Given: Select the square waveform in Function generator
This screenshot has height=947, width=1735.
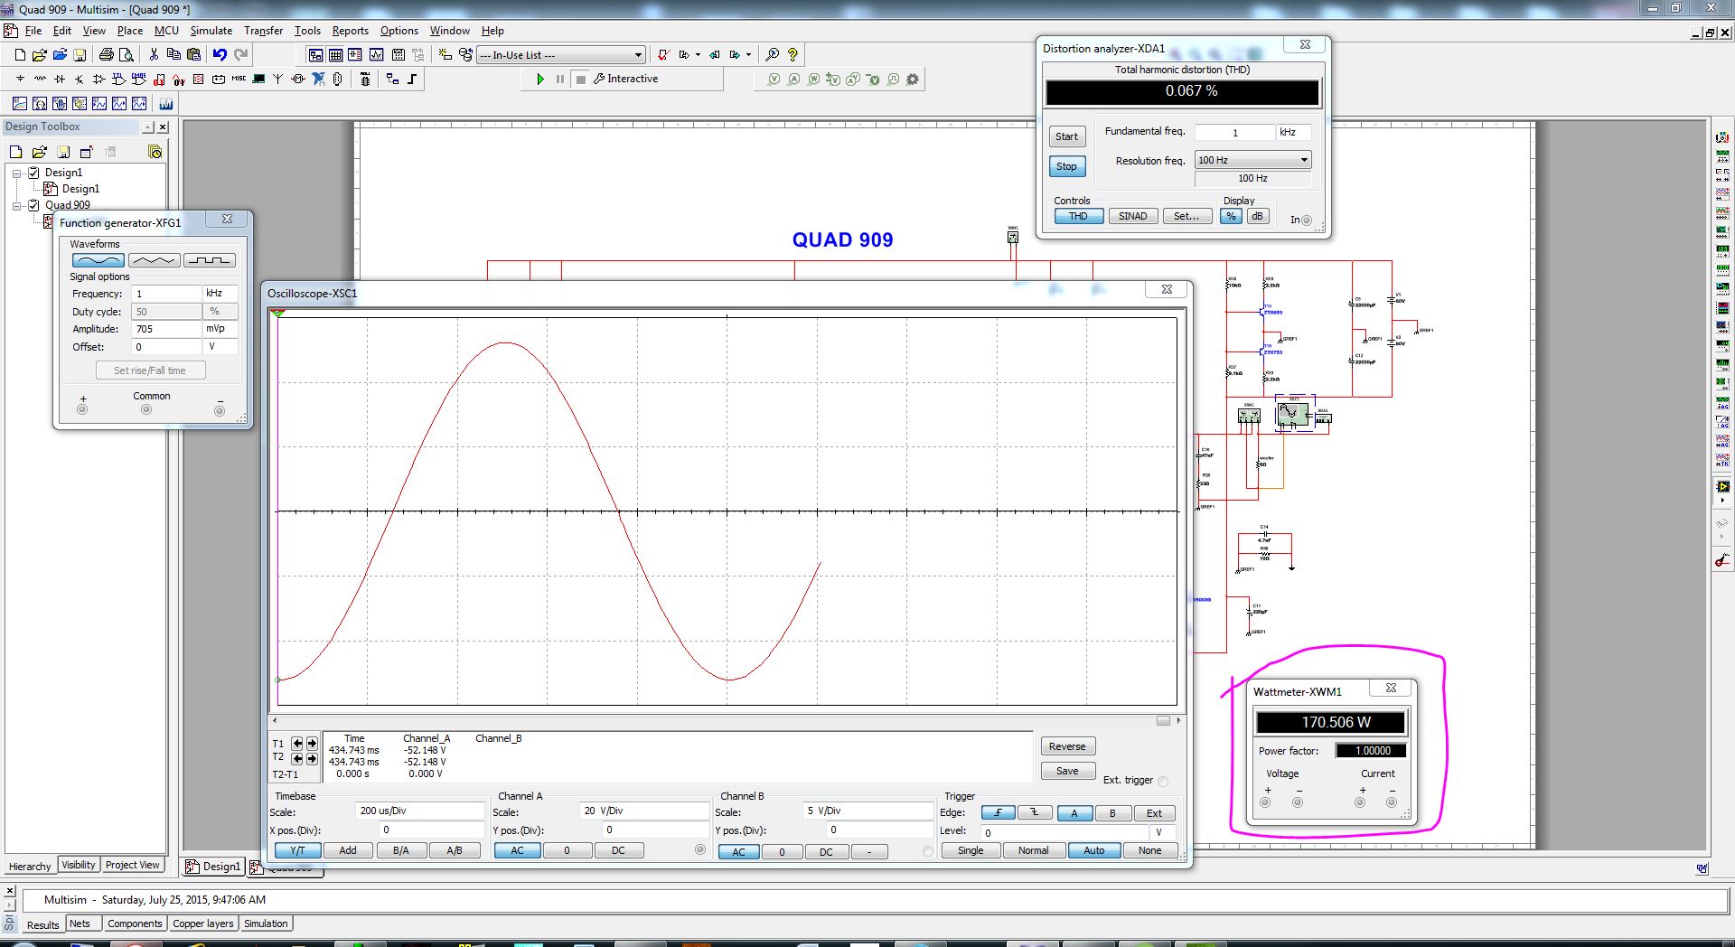Looking at the screenshot, I should point(210,260).
